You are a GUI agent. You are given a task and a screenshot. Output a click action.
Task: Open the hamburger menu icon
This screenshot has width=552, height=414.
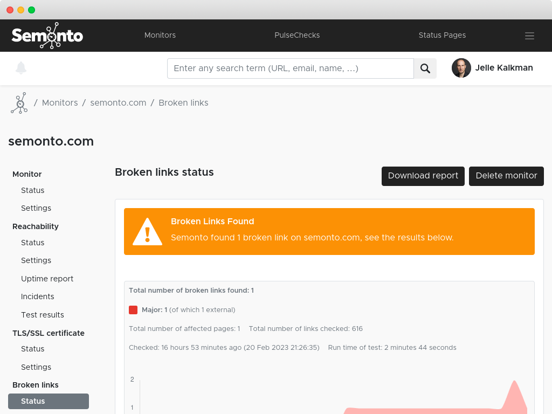coord(529,36)
